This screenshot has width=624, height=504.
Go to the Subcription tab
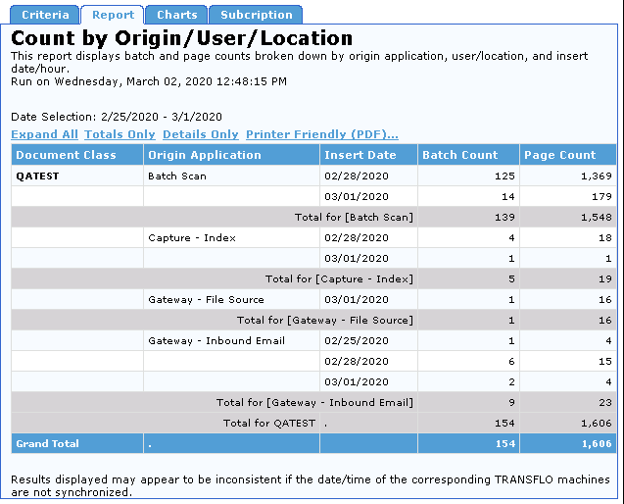(256, 15)
